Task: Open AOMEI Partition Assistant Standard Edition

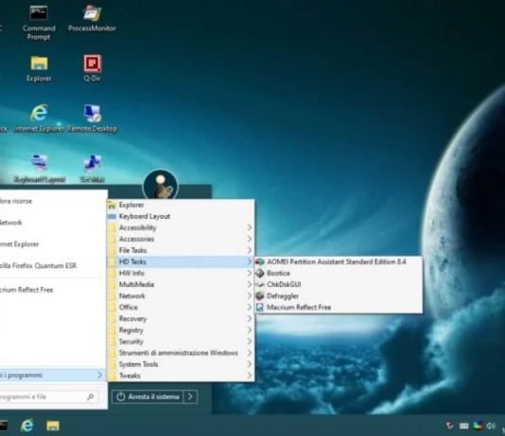Action: click(x=339, y=261)
